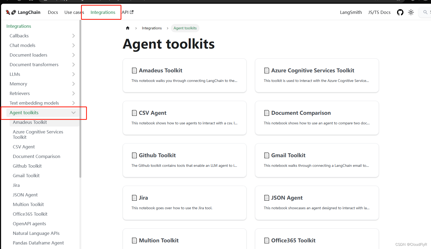Image resolution: width=431 pixels, height=249 pixels.
Task: Click the Retrievers sidebar label
Action: point(20,93)
